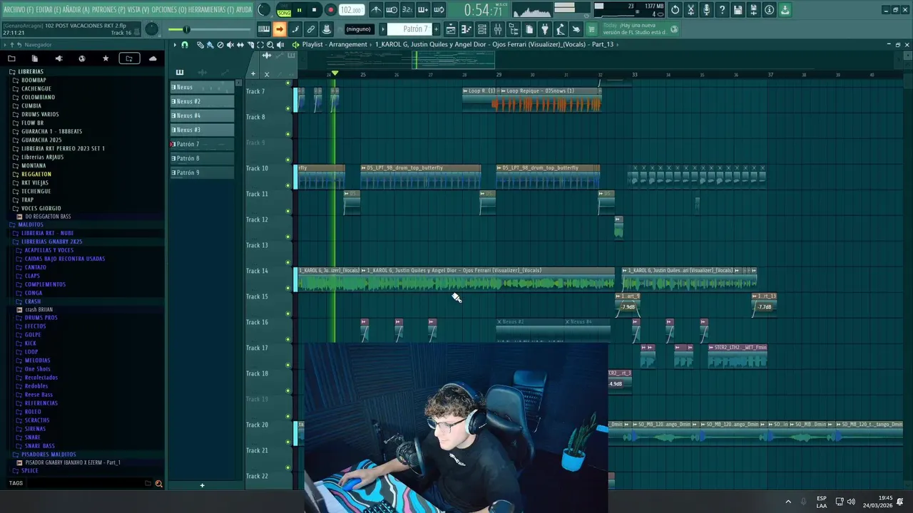This screenshot has height=513, width=913.
Task: Open the OPCIONES (O) menu
Action: (x=168, y=10)
